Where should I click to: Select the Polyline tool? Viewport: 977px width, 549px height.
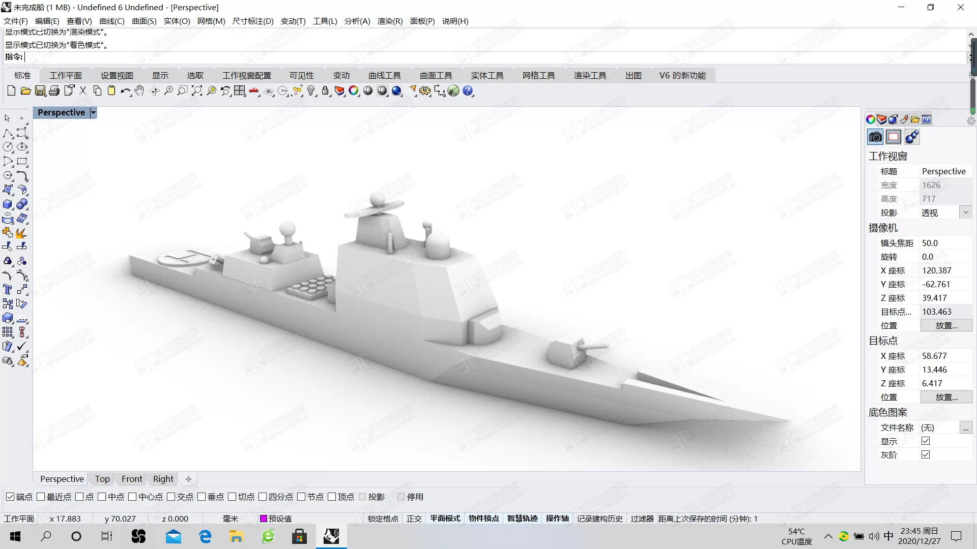pyautogui.click(x=8, y=133)
